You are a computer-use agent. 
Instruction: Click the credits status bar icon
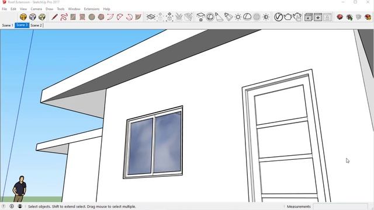click(12, 206)
